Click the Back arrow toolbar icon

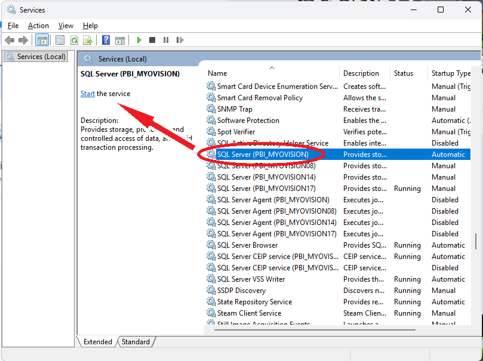pyautogui.click(x=10, y=40)
